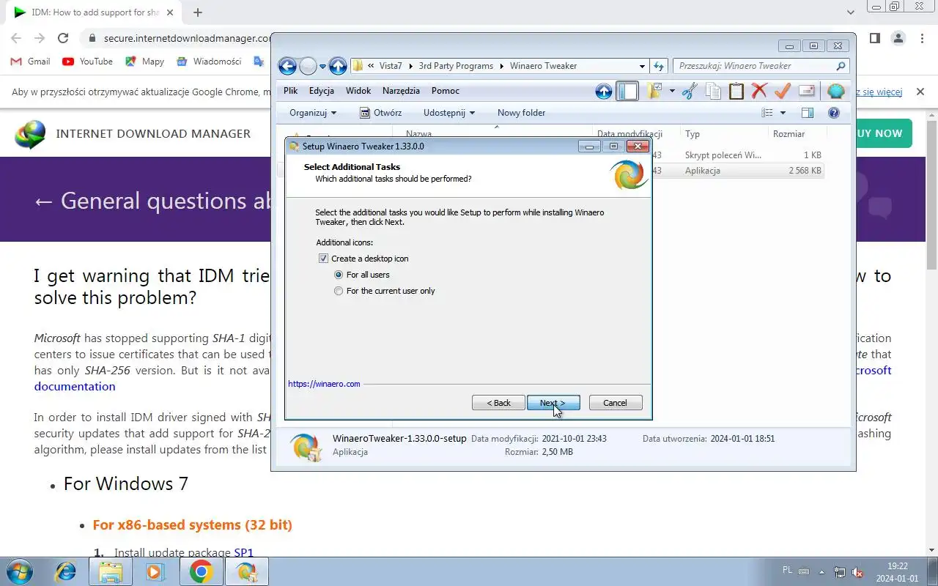Open the SP1 update package link
This screenshot has width=938, height=586.
pyautogui.click(x=243, y=553)
